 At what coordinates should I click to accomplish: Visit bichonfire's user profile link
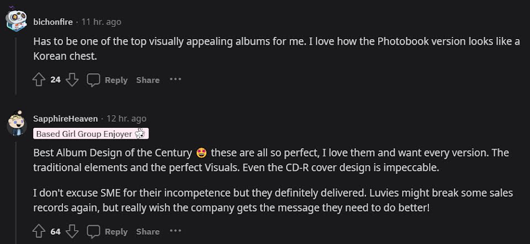[x=54, y=22]
